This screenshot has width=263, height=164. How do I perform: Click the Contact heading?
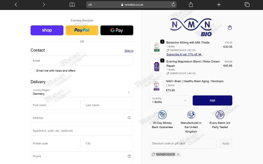click(x=37, y=50)
